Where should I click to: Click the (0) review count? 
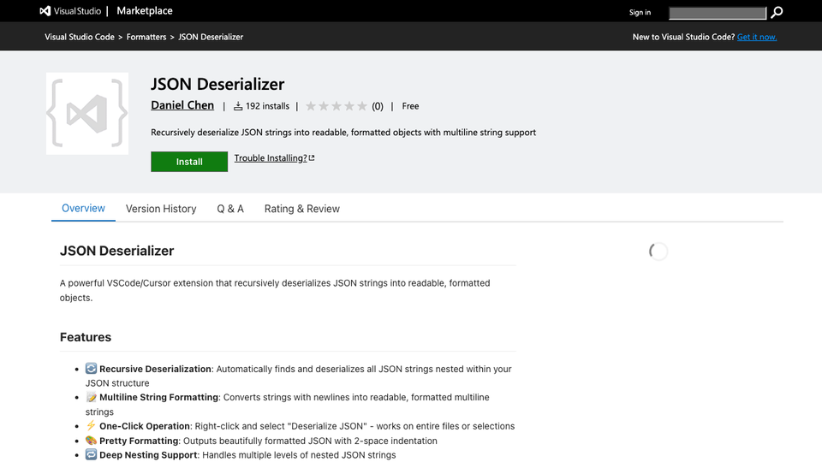tap(378, 106)
